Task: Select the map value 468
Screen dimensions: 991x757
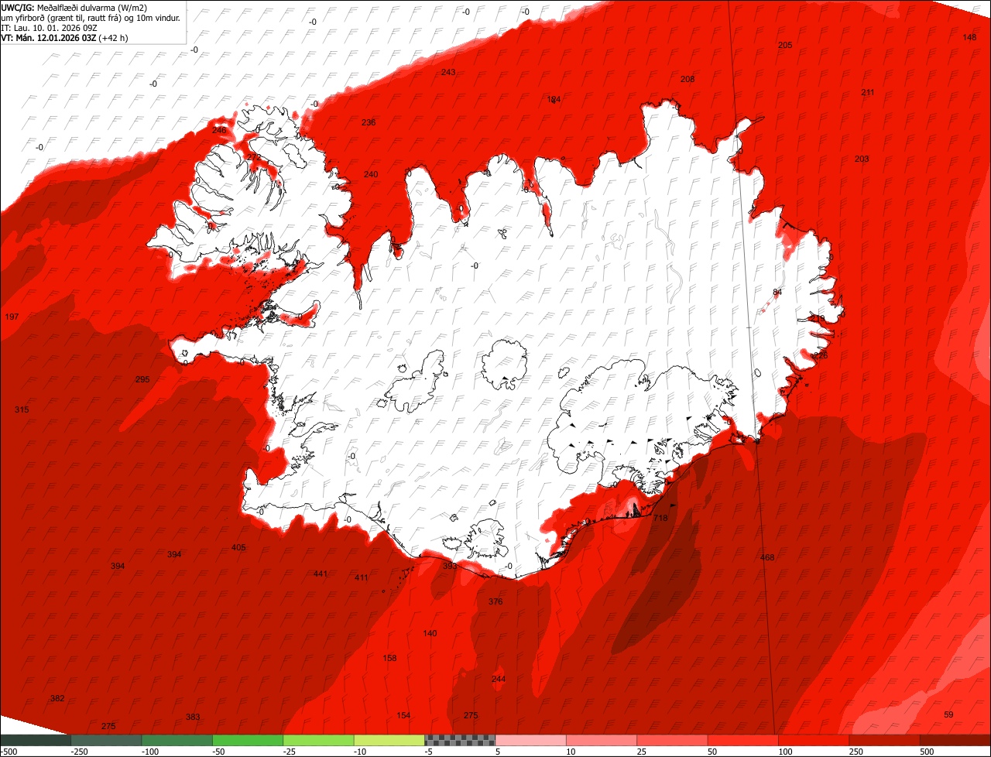Action: tap(767, 557)
